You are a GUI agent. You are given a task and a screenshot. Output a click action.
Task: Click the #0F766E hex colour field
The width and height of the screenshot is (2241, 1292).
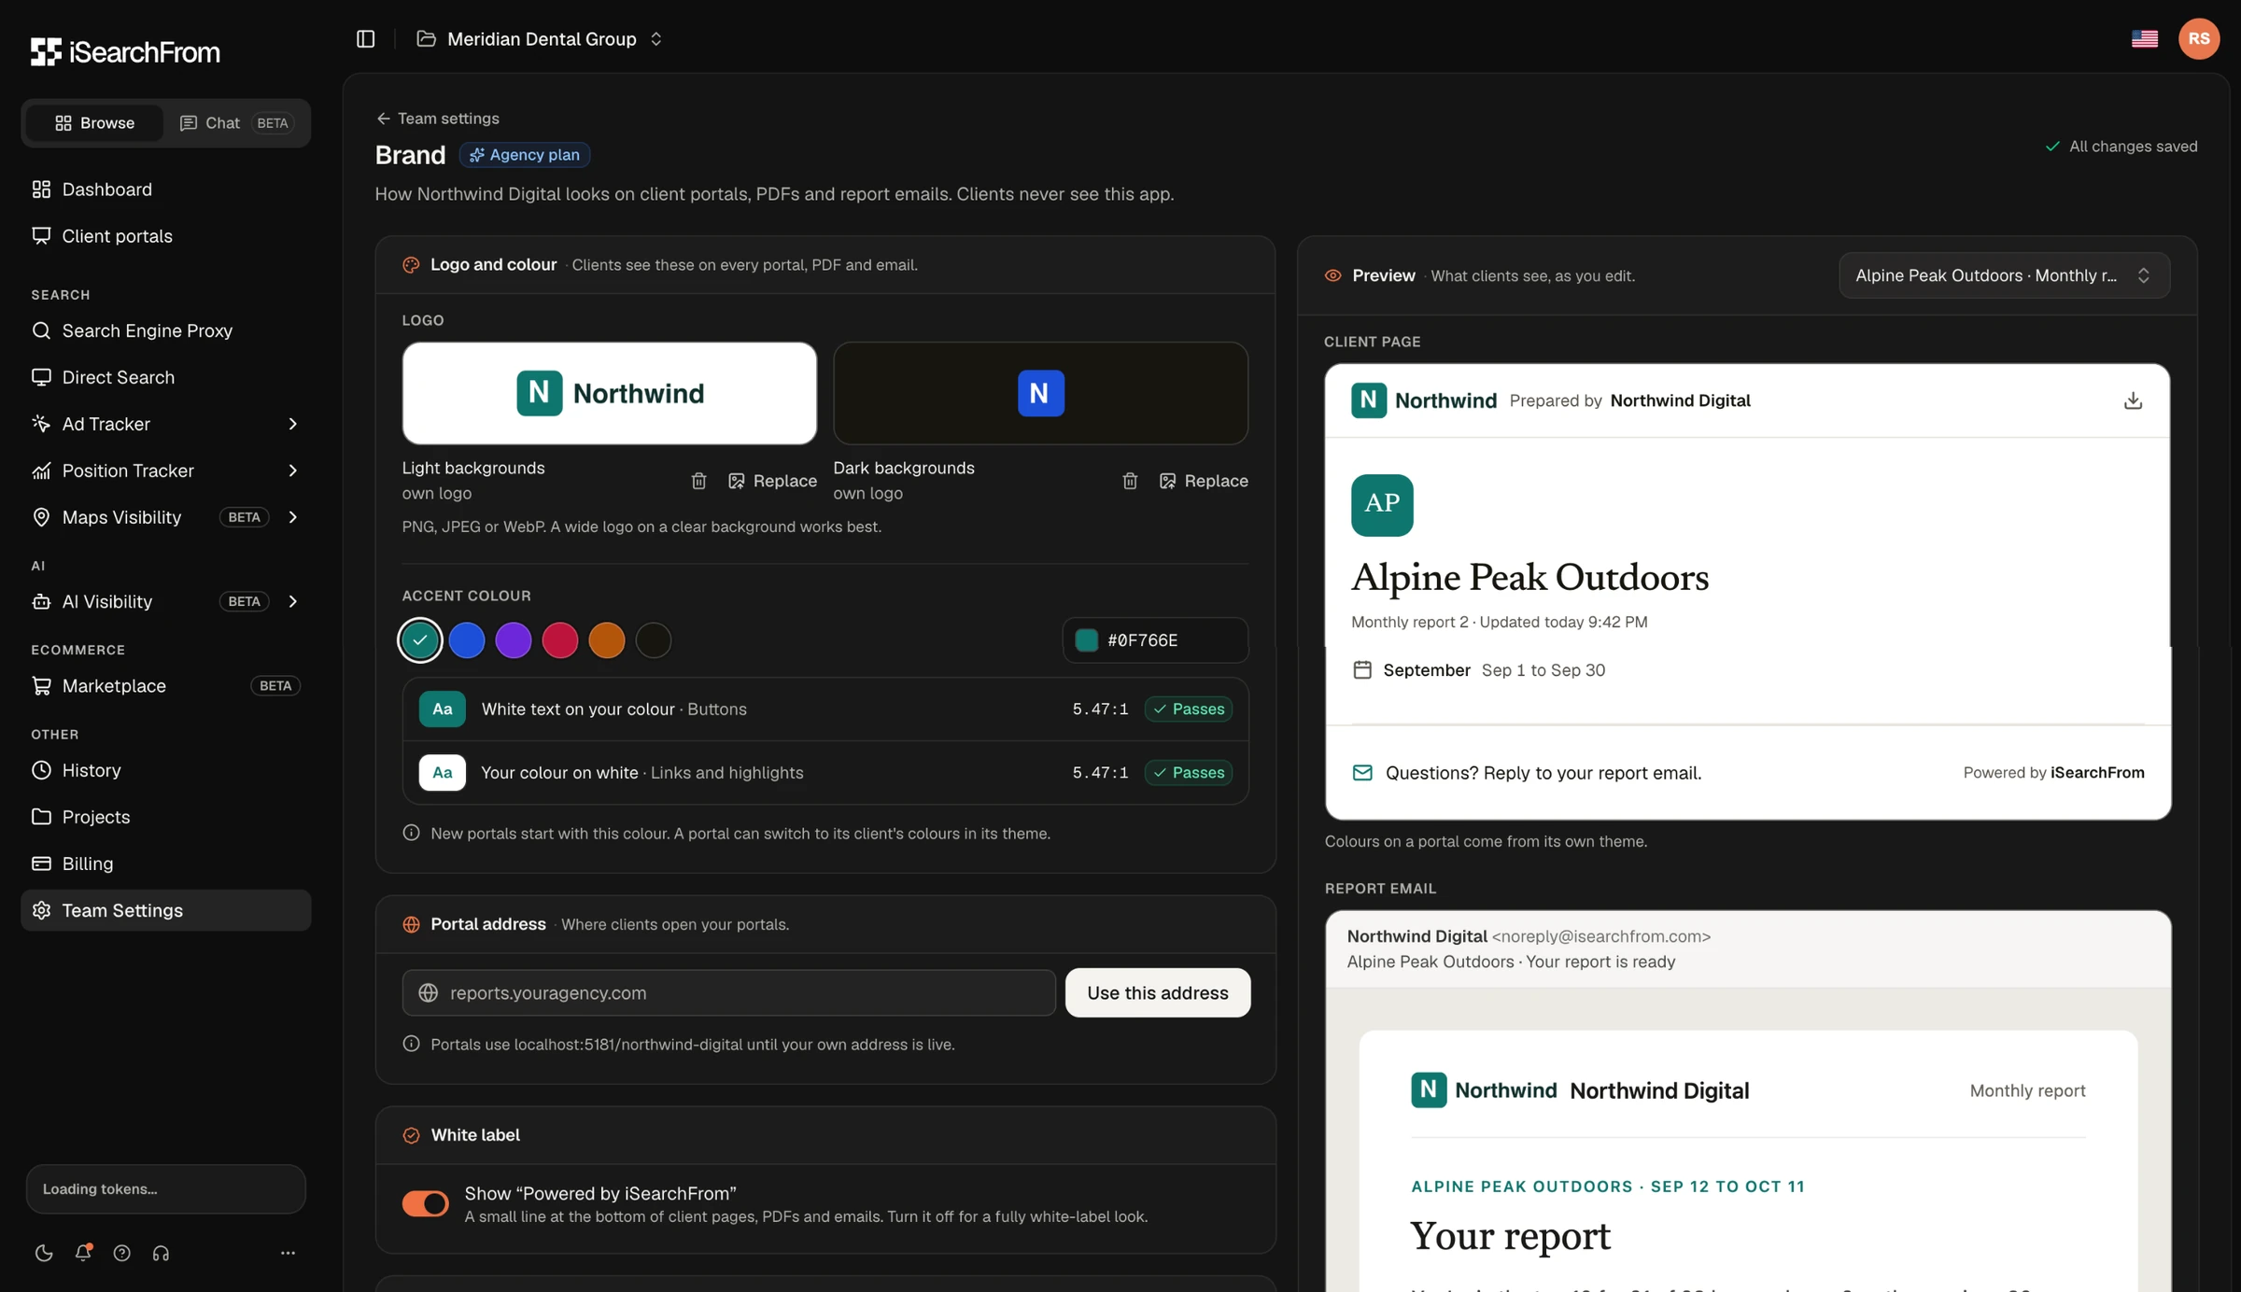[x=1155, y=640]
